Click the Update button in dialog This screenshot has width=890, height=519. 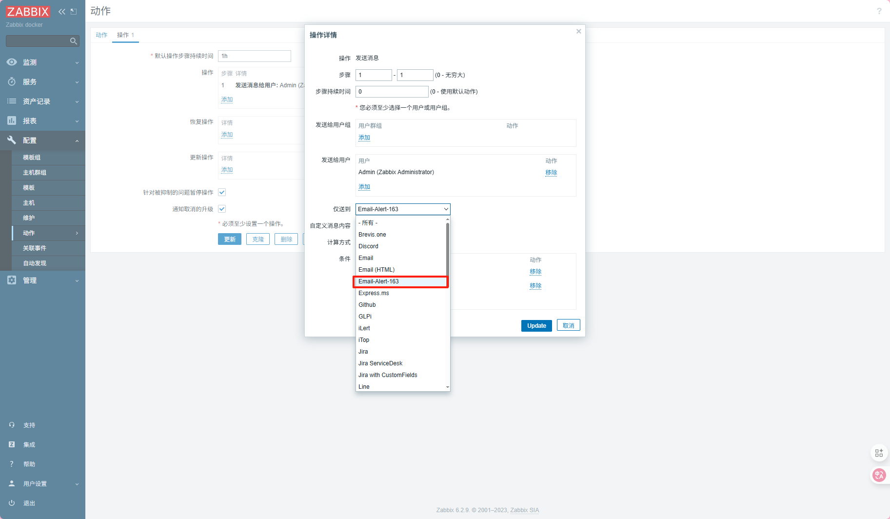pos(536,326)
